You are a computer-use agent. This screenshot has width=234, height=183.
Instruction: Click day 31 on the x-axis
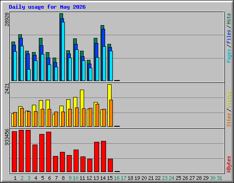point(219,178)
